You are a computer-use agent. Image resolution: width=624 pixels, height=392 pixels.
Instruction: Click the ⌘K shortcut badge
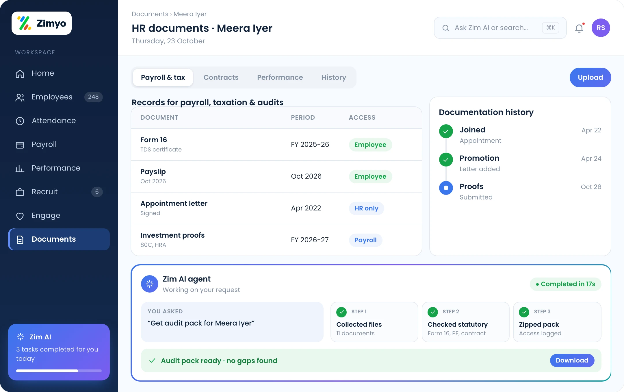[551, 28]
